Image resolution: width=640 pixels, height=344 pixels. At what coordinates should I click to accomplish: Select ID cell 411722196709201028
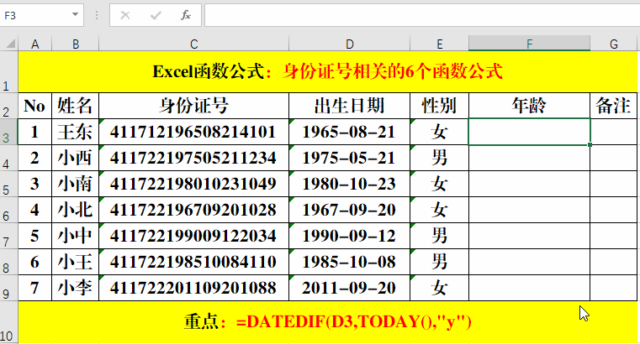(x=194, y=210)
